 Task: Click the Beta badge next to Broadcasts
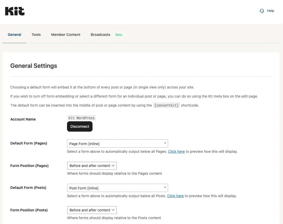click(x=119, y=35)
